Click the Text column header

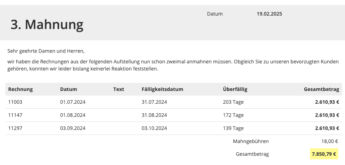119,89
